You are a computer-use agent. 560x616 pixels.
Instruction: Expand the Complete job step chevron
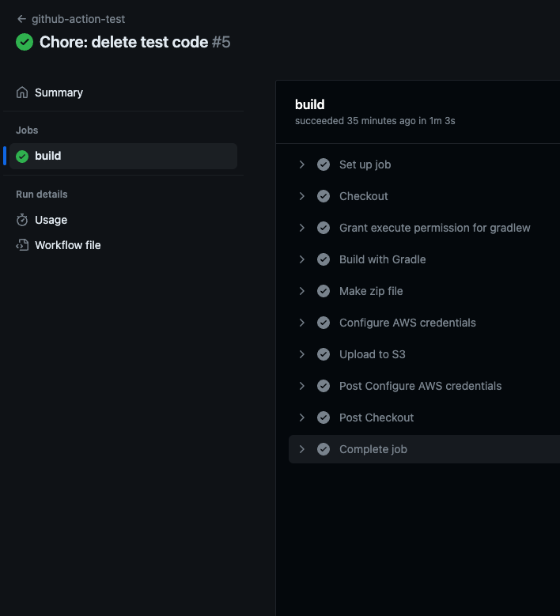302,449
